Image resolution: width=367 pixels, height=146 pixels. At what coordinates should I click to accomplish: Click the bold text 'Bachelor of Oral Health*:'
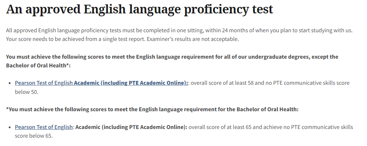click(38, 66)
